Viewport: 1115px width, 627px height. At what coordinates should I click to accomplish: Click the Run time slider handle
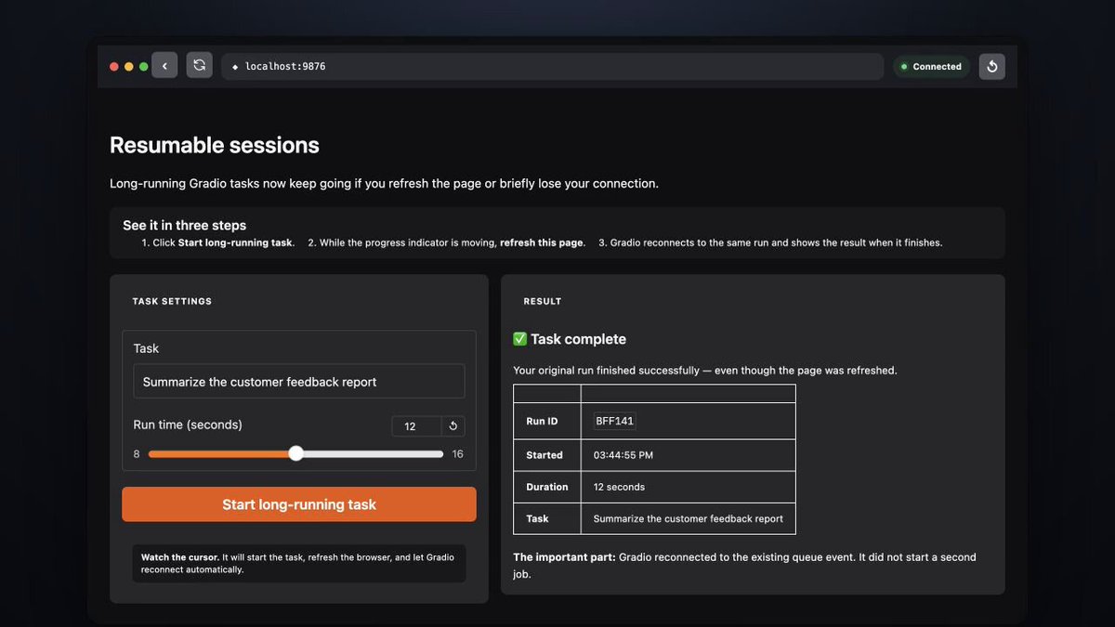pyautogui.click(x=295, y=453)
